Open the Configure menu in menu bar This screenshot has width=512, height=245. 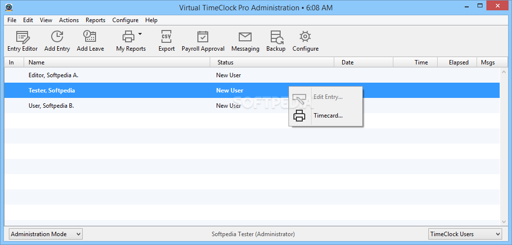[x=126, y=20]
